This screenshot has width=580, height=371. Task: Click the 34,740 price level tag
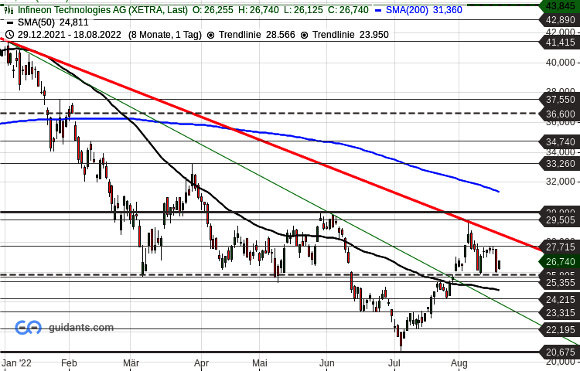click(560, 141)
